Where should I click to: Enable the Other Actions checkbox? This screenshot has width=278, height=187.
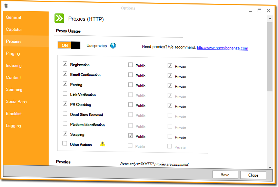pyautogui.click(x=64, y=143)
